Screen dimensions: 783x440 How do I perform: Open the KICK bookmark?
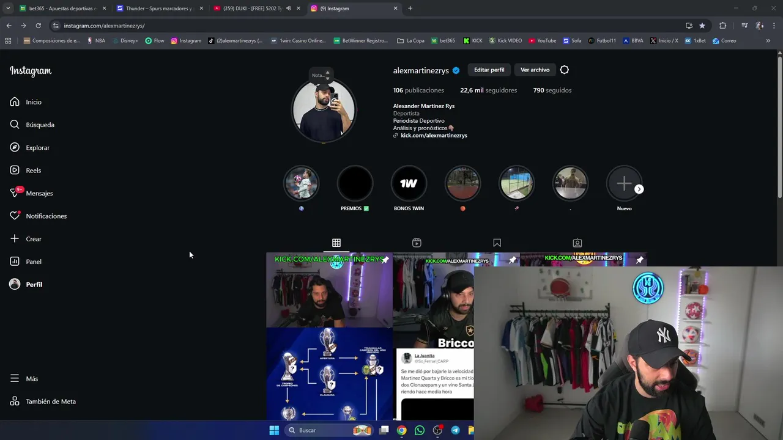coord(473,41)
